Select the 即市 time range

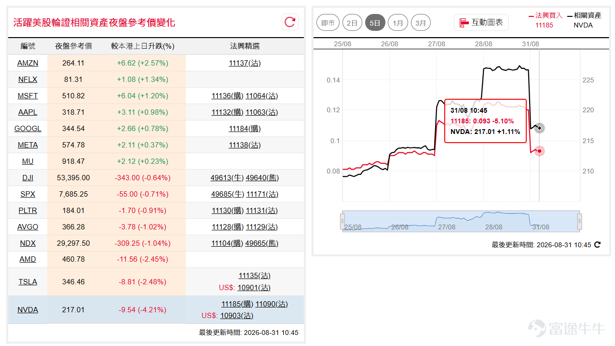tap(328, 23)
